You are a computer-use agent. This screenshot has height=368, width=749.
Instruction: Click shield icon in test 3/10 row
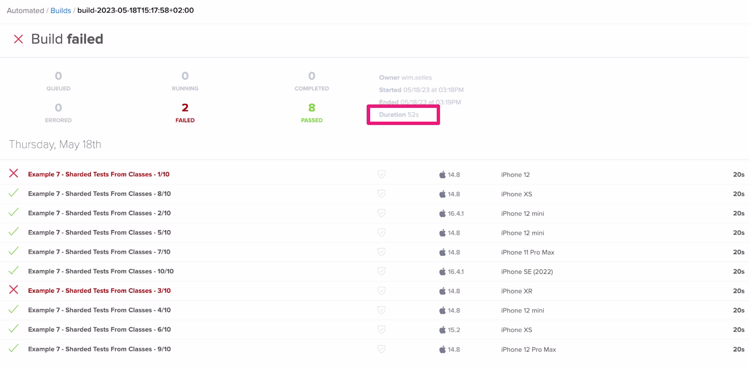(381, 291)
